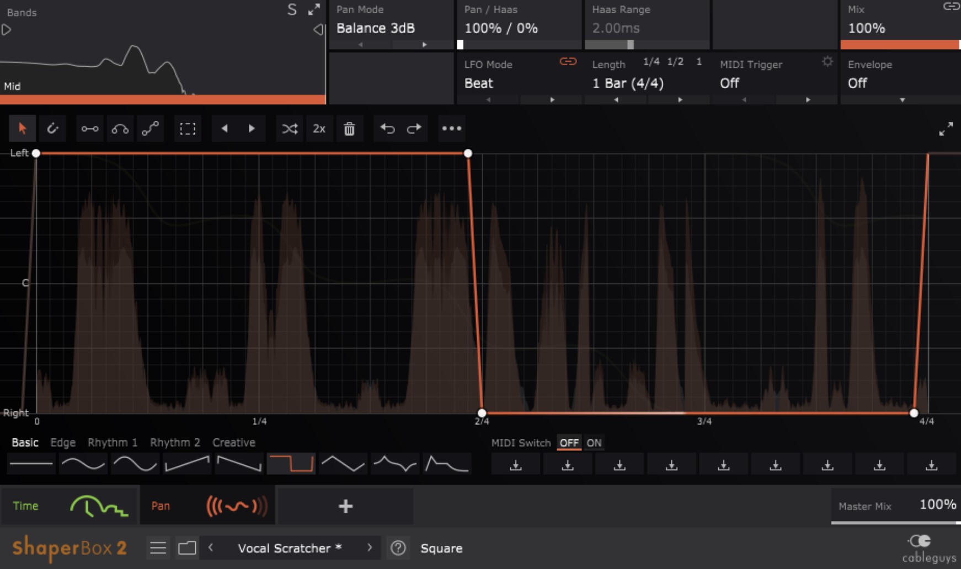961x569 pixels.
Task: Select the S-curve tool
Action: tap(150, 128)
